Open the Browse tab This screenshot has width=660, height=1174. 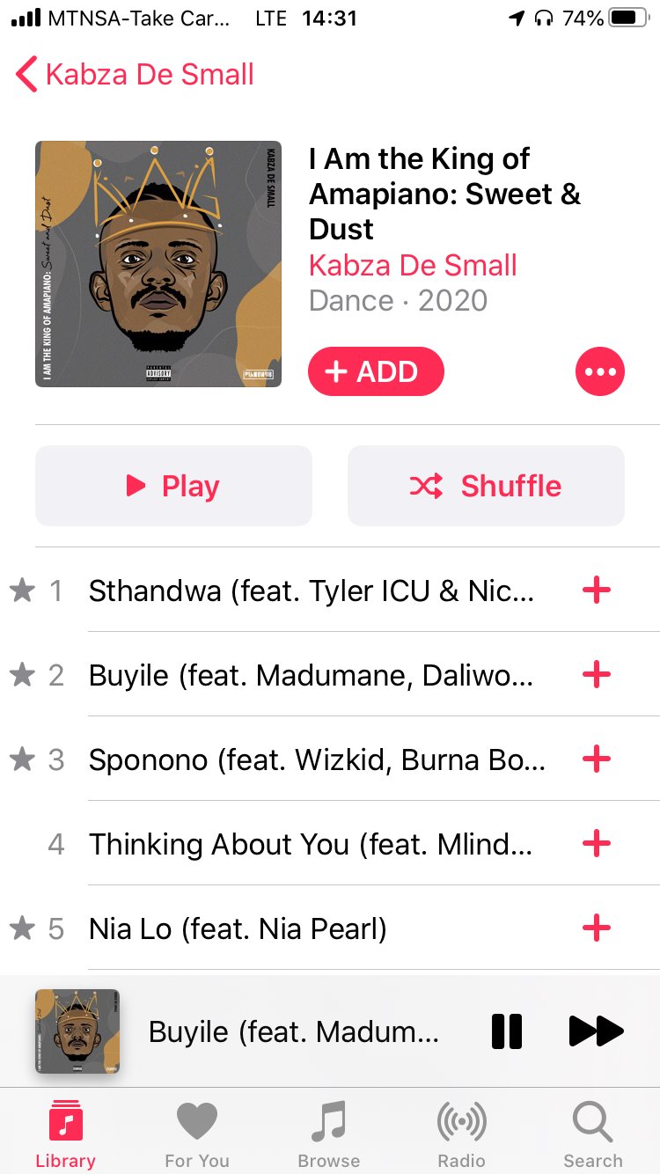pos(329,1135)
